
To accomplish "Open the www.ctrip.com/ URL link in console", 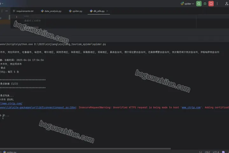I will (x=11, y=104).
